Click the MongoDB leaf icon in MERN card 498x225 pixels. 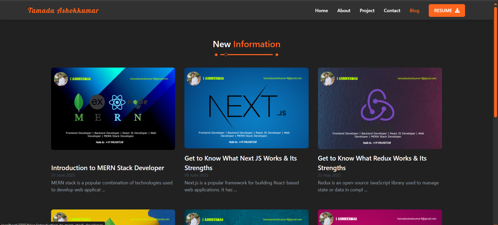pos(79,102)
